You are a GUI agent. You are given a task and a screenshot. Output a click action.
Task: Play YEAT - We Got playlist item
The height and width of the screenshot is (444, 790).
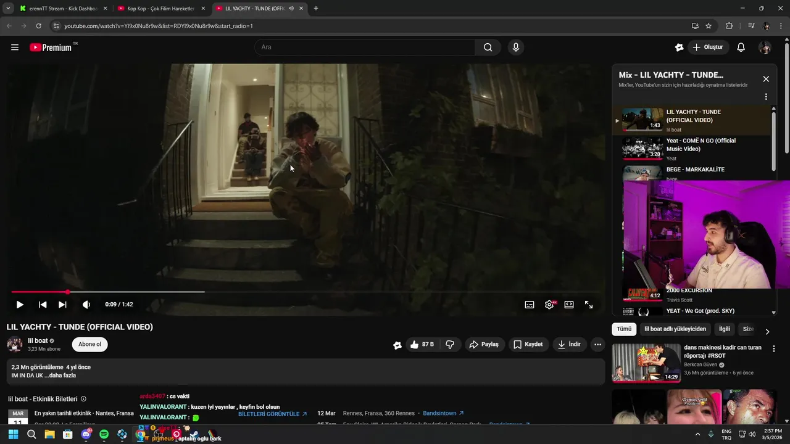click(691, 311)
